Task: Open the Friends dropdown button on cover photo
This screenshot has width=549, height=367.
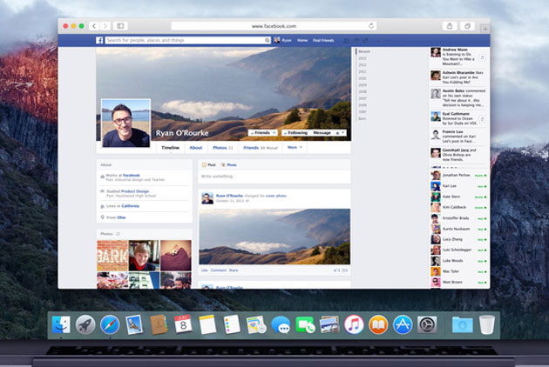Action: (x=263, y=133)
